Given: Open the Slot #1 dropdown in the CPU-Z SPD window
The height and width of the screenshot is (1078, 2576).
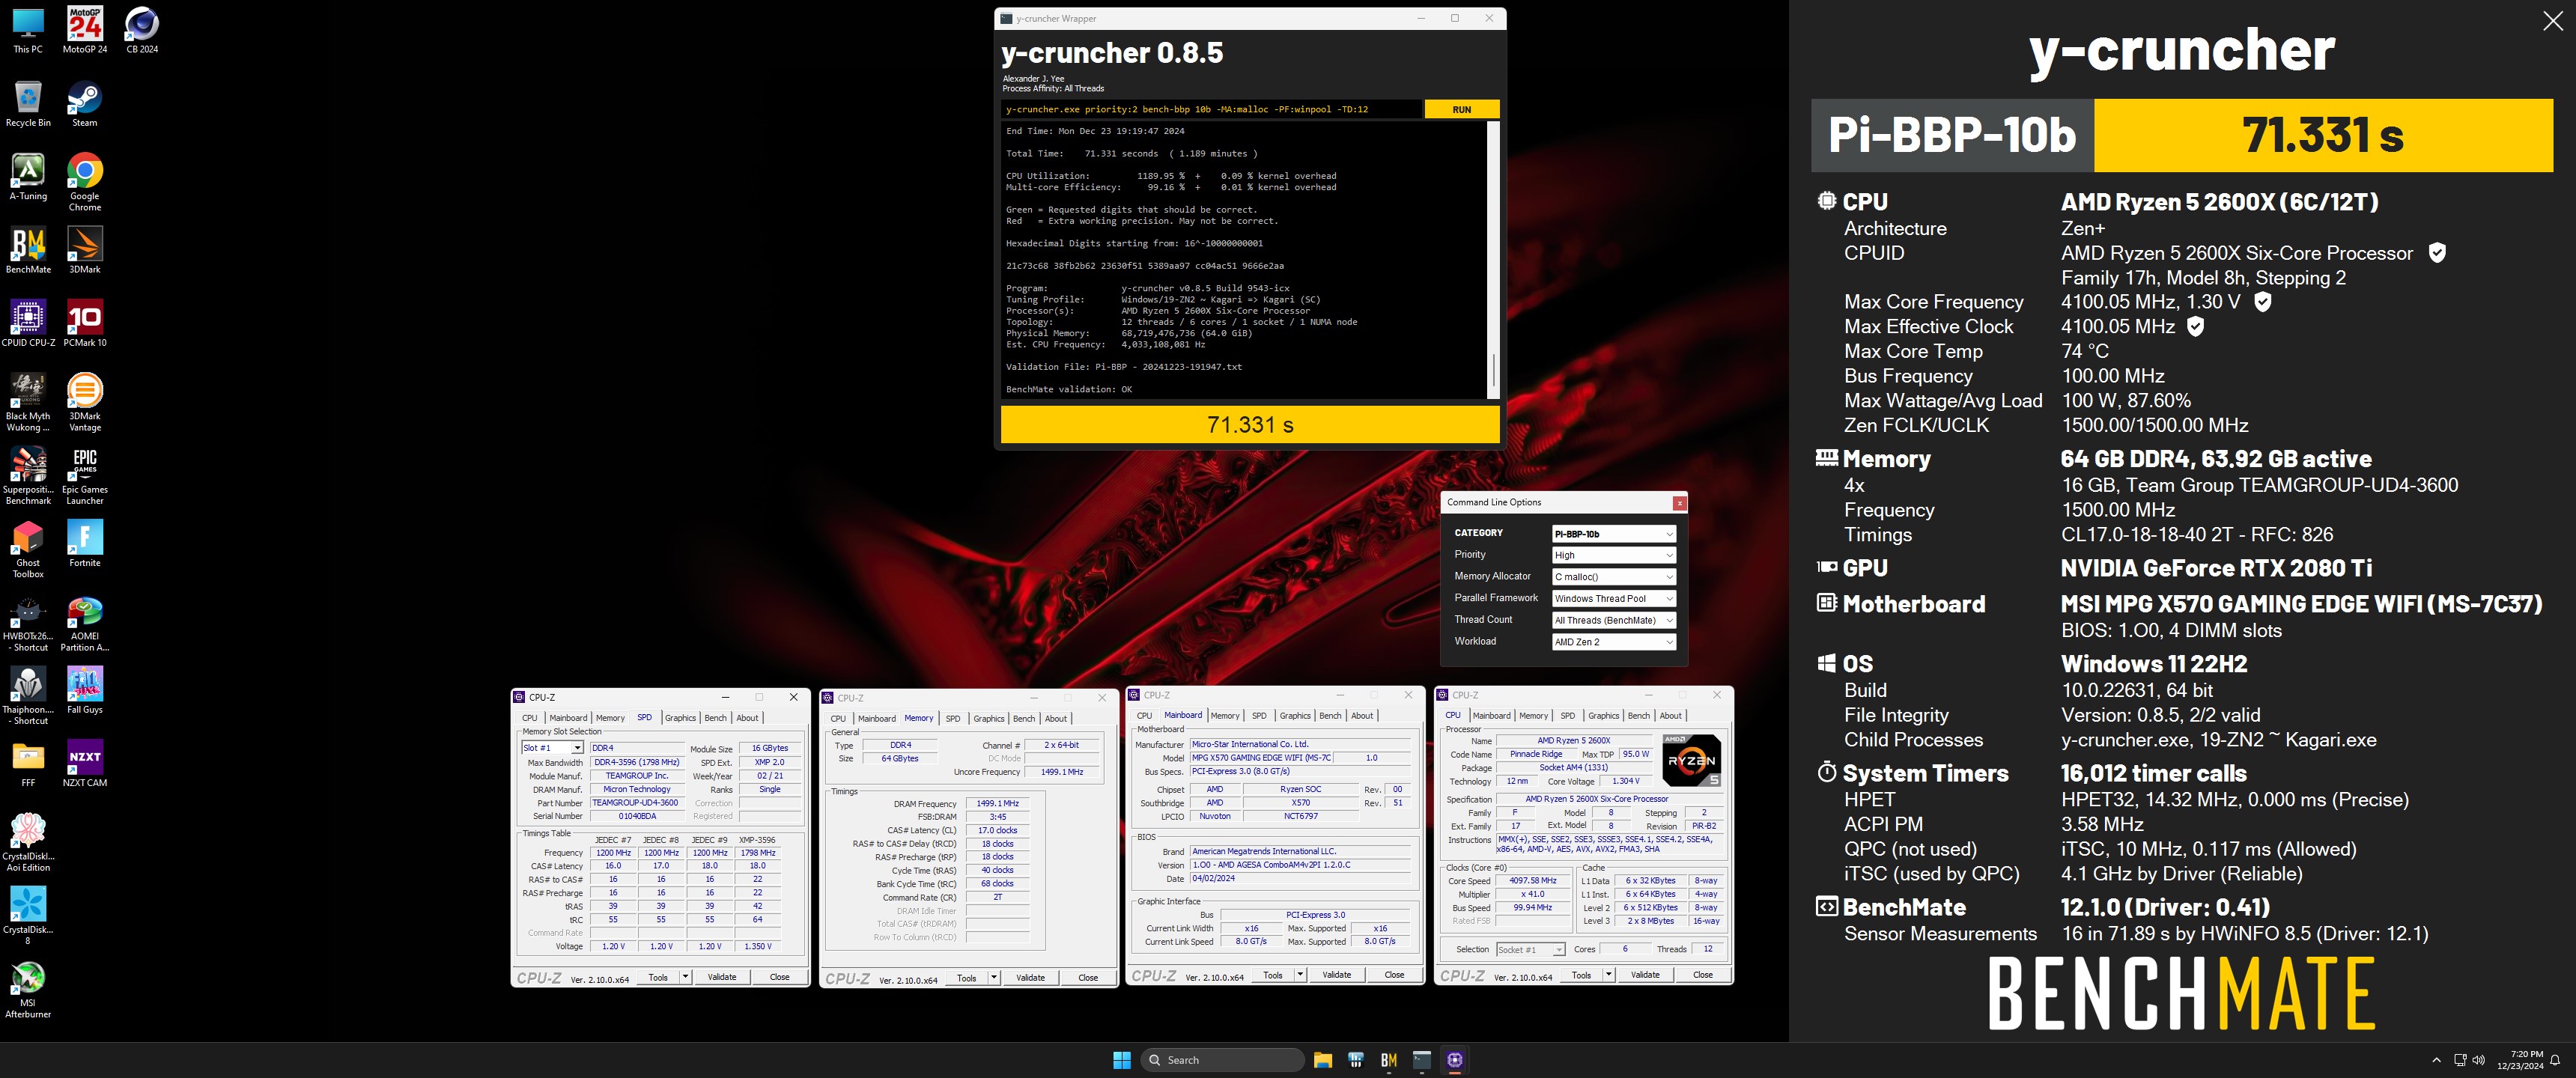Looking at the screenshot, I should coord(553,748).
